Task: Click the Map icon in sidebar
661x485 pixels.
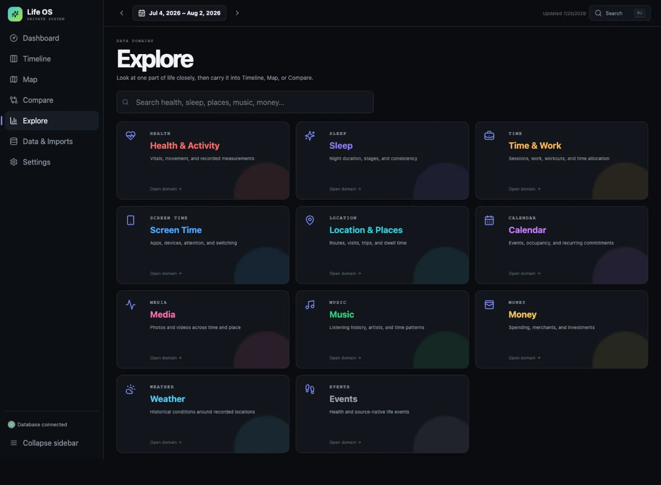Action: point(14,79)
